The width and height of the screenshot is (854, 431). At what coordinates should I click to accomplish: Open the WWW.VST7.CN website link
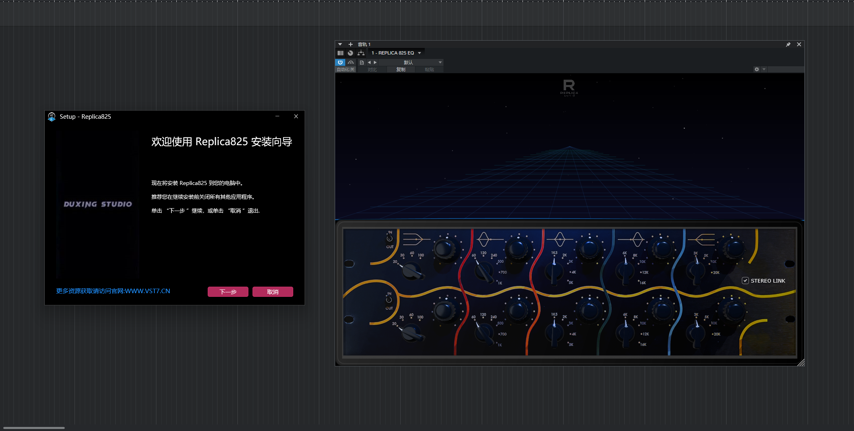point(113,291)
